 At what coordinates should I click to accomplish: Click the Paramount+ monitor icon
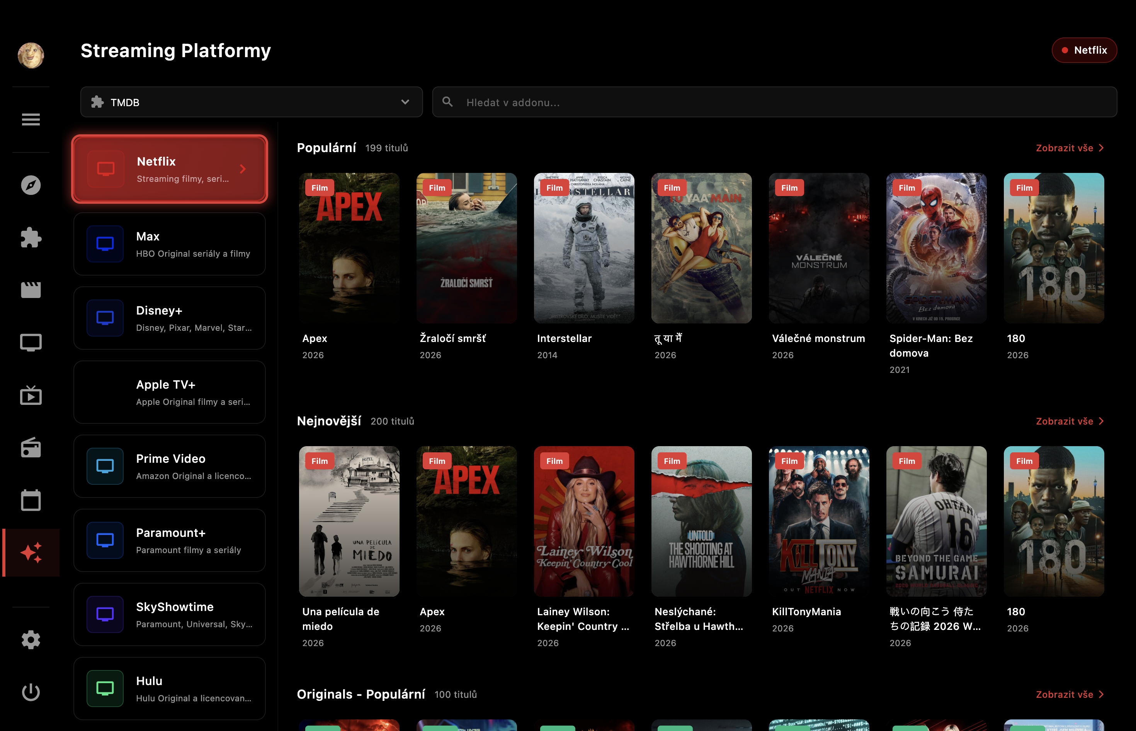(105, 540)
